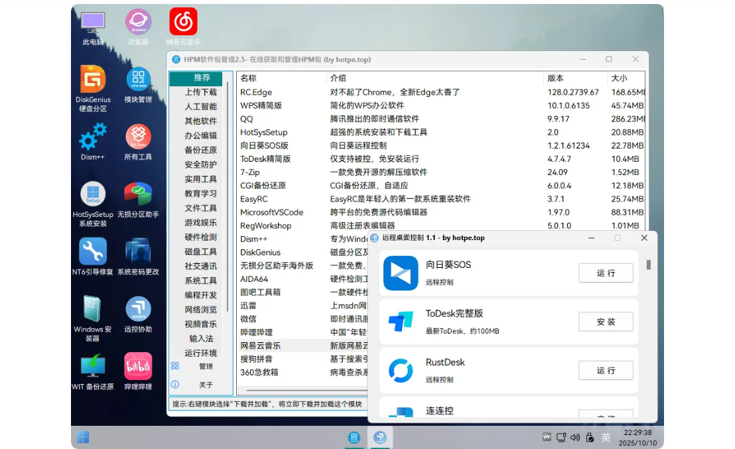Open the 安全防护 category

(x=200, y=165)
